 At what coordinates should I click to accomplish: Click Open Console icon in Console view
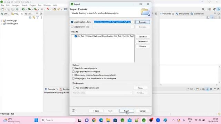click(198, 89)
